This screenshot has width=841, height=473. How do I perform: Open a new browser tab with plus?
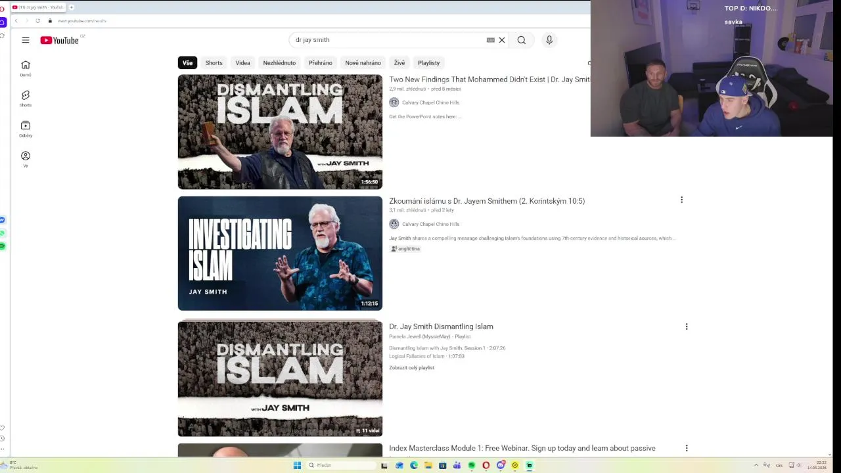coord(71,7)
